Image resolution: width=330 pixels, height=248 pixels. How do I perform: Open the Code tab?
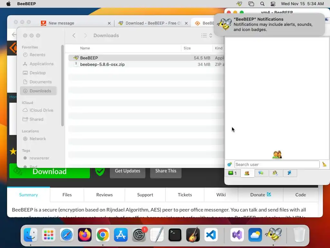click(301, 195)
